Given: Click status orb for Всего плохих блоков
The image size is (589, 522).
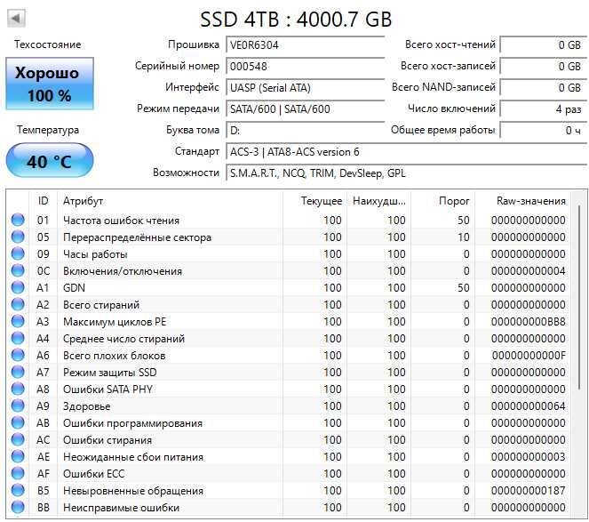Looking at the screenshot, I should click(x=18, y=356).
